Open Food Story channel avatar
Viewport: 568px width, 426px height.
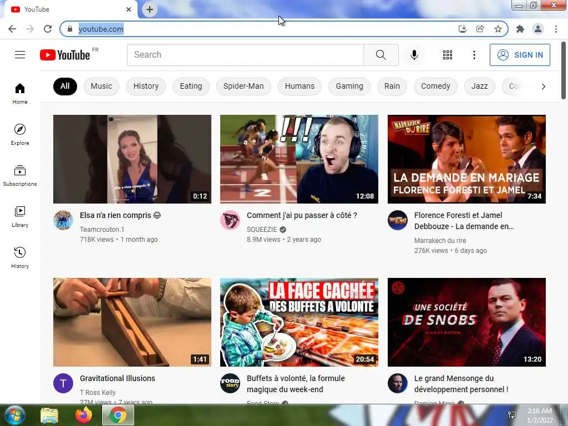pos(230,383)
